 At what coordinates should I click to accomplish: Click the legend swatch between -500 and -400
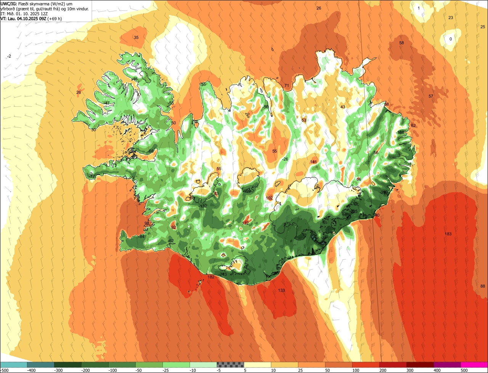(14, 365)
